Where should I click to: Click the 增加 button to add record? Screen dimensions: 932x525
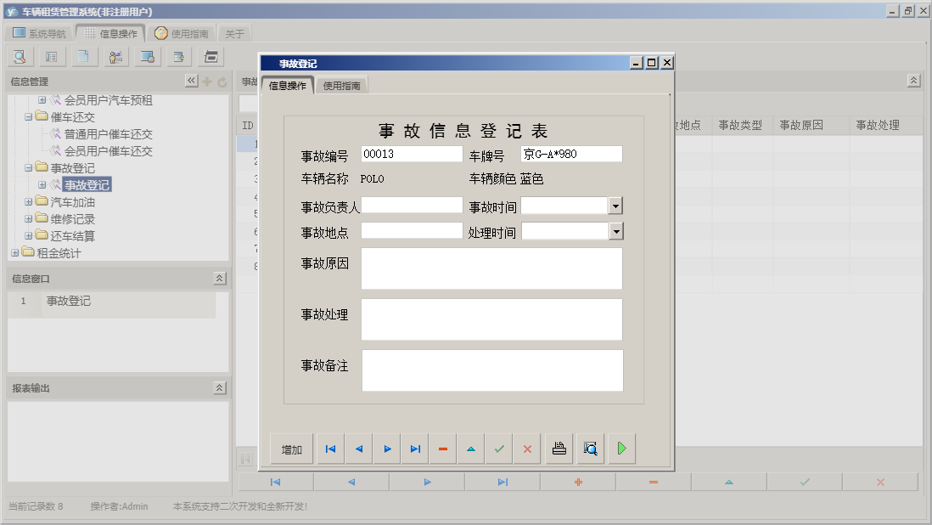tap(291, 449)
